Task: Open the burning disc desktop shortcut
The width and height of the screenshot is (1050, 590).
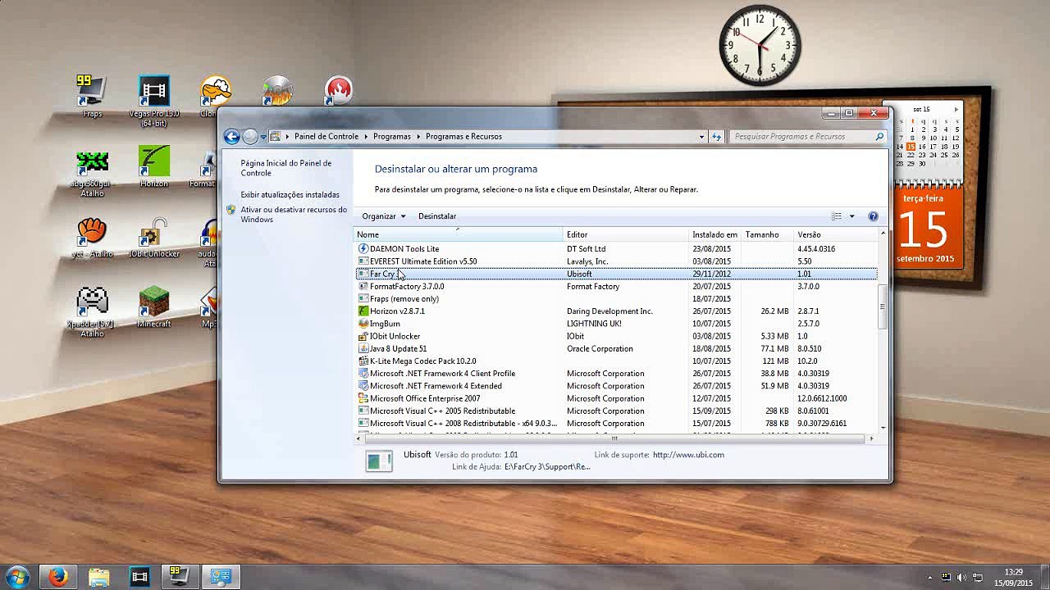Action: (x=277, y=90)
